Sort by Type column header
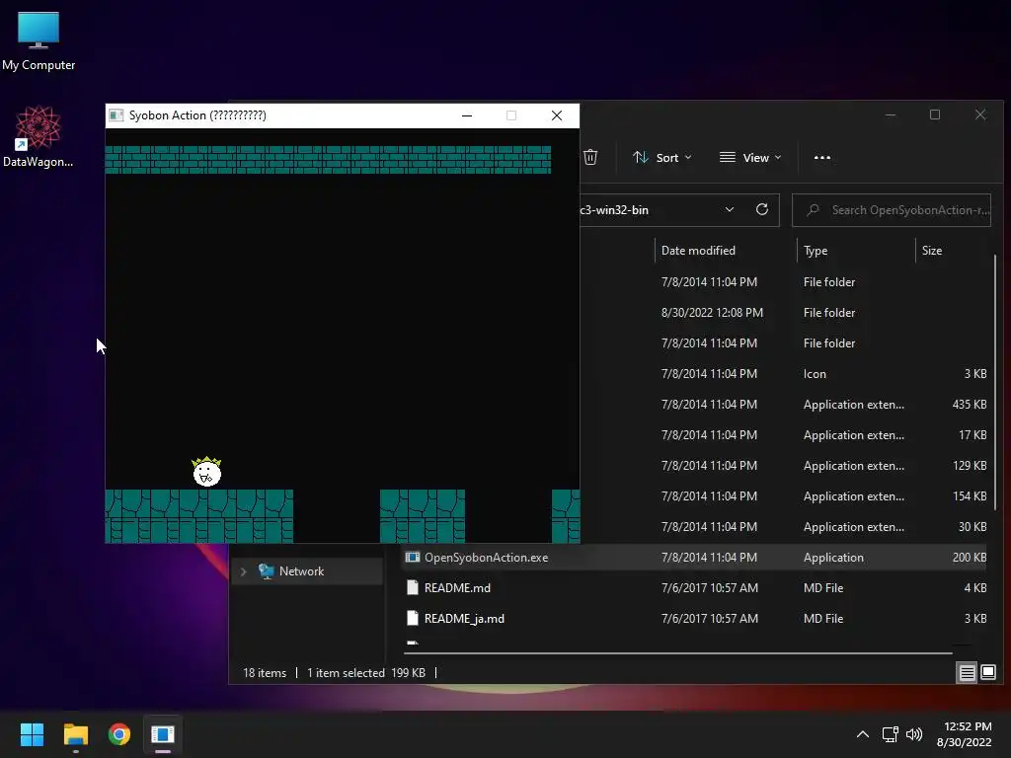This screenshot has width=1011, height=758. [816, 250]
